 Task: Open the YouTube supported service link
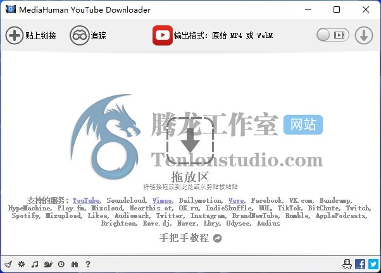click(x=86, y=201)
